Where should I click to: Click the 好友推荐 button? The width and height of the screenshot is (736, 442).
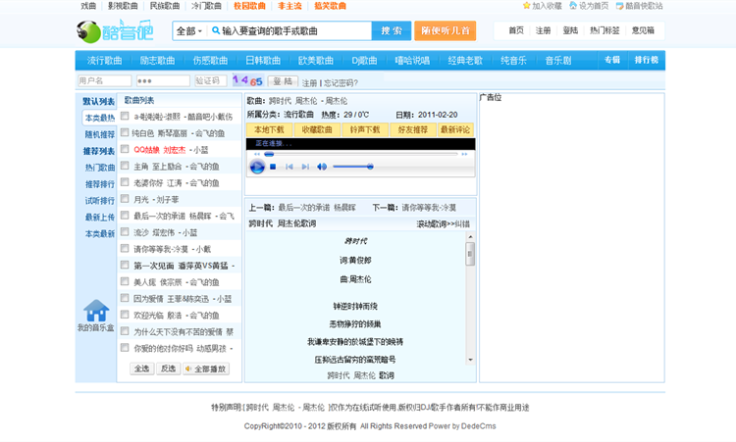[x=412, y=129]
